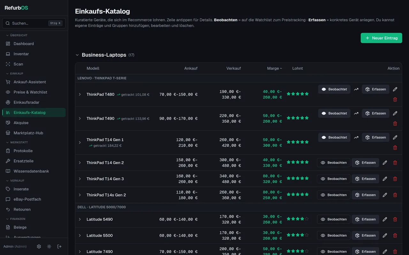Select the ThinkPad T480 tracked price 101,08 €
The height and width of the screenshot is (255, 409).
pyautogui.click(x=133, y=95)
